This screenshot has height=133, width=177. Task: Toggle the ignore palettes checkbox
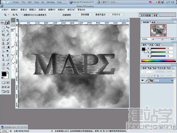tap(61, 15)
